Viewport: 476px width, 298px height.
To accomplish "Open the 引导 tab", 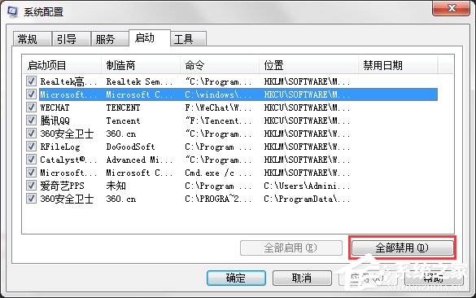I will pos(71,39).
